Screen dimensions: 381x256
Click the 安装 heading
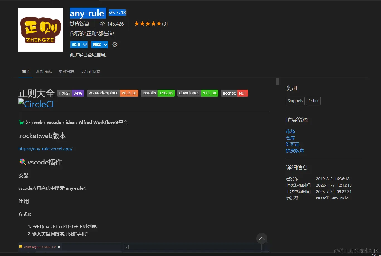pos(24,176)
